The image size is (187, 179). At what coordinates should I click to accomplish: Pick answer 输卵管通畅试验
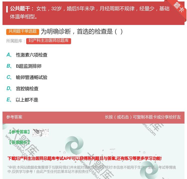click(x=32, y=77)
